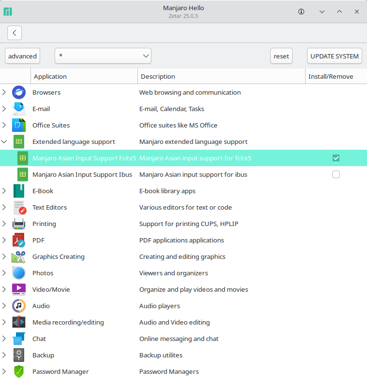Expand the Graphics Creating category
Viewport: 367px width, 383px height.
pos(4,257)
